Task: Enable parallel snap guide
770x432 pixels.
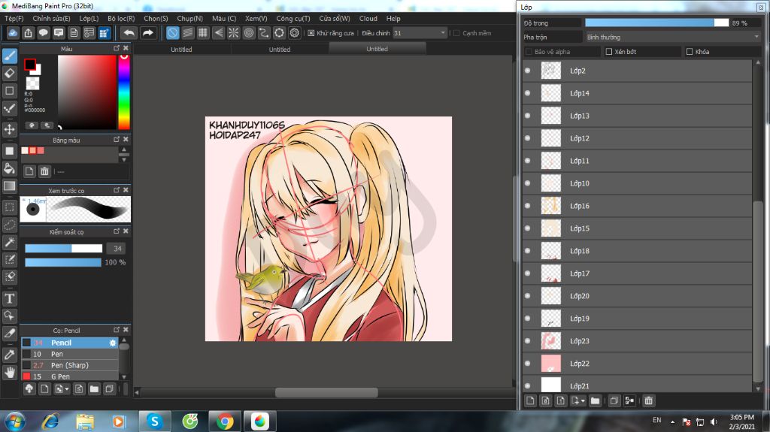Action: [187, 33]
